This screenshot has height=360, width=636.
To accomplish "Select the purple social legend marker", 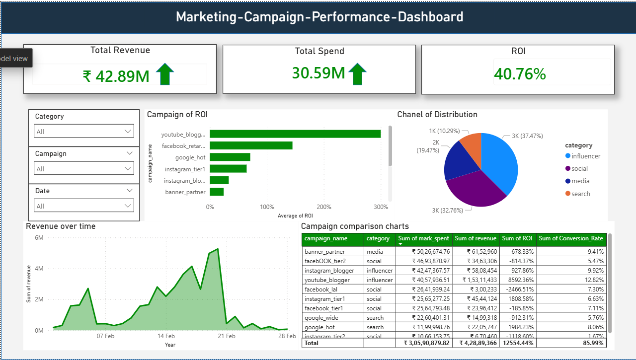I will click(568, 169).
